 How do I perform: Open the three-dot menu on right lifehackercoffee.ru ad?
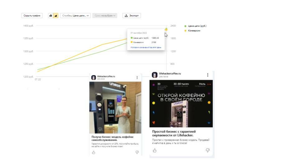208,75
